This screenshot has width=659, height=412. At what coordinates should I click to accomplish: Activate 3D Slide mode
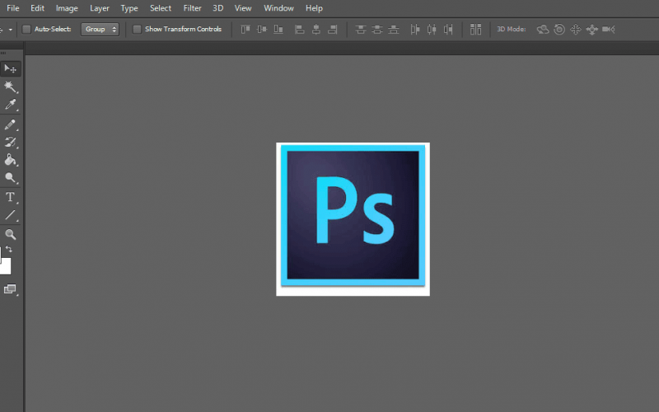(591, 29)
